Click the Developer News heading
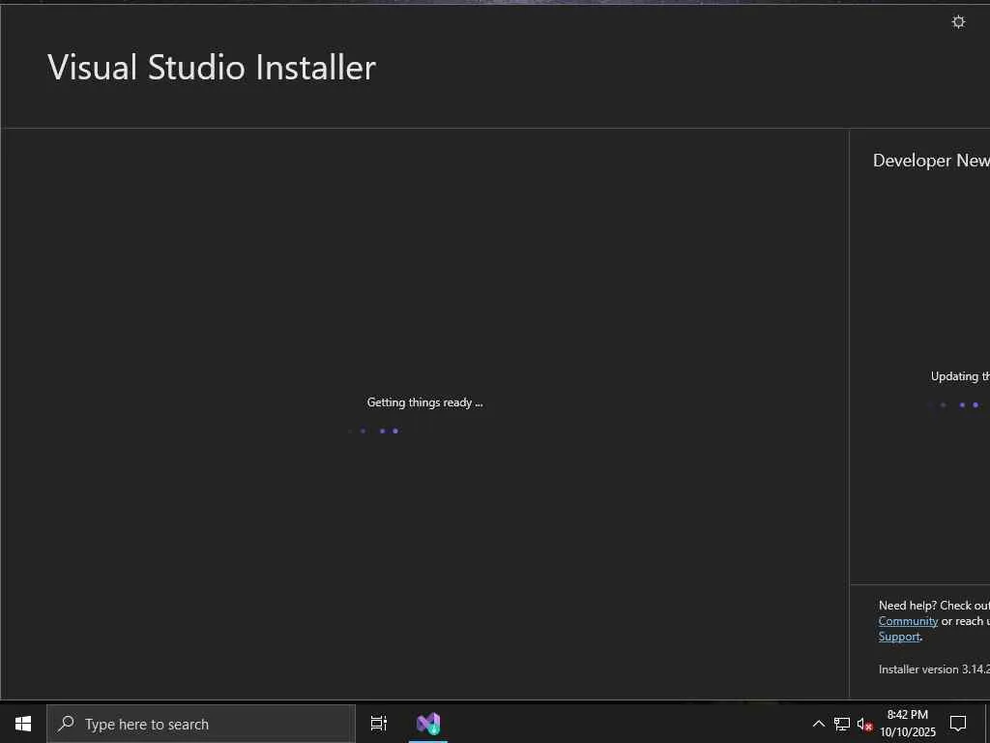Viewport: 990px width, 743px height. coord(931,161)
